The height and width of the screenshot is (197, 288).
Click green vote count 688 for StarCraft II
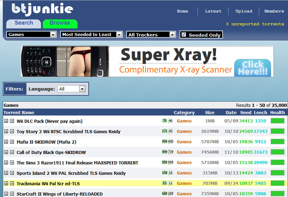tap(165, 194)
